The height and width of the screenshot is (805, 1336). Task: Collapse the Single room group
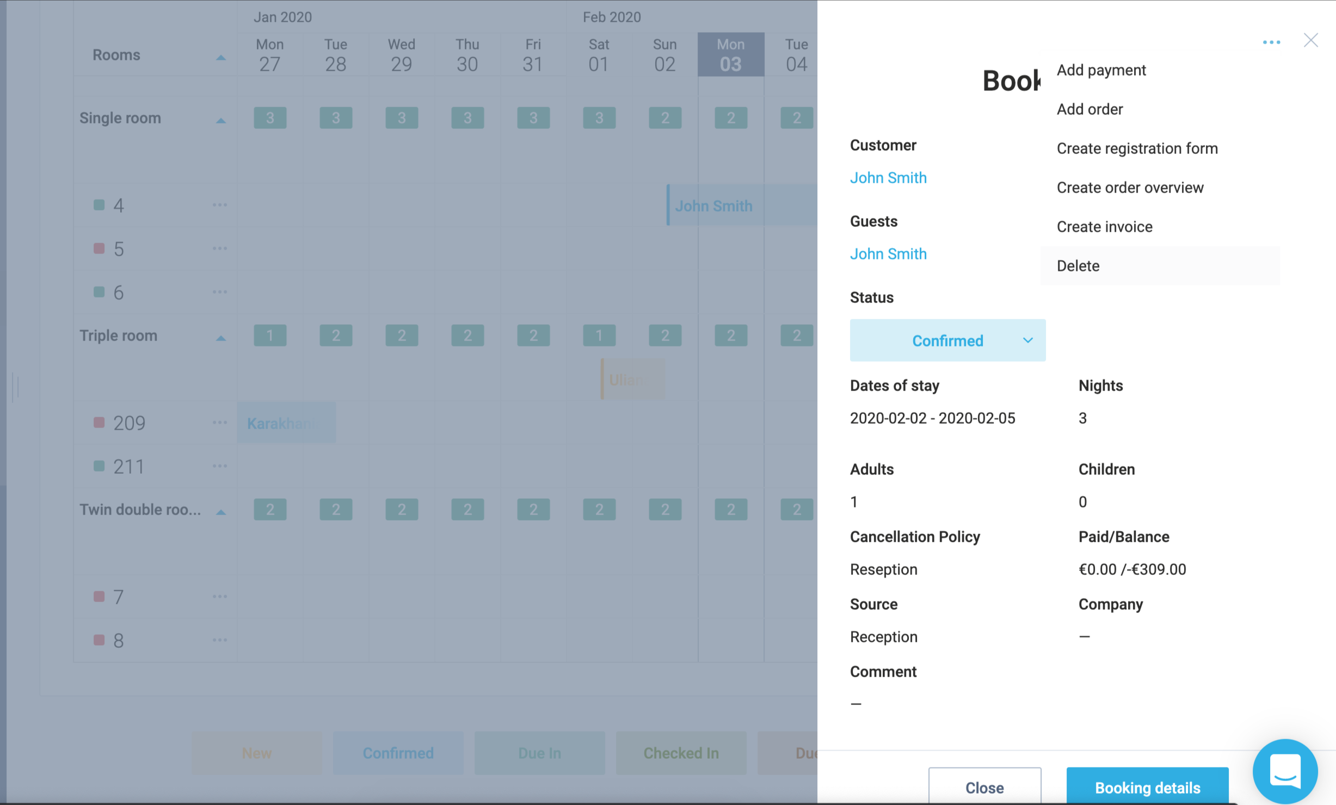point(221,120)
